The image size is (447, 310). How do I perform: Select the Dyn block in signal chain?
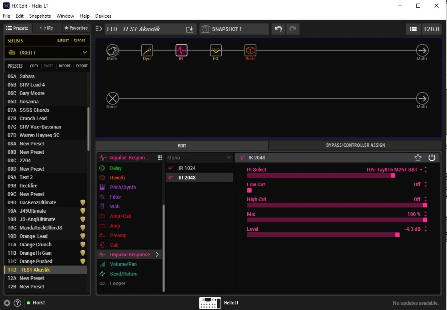(x=147, y=50)
